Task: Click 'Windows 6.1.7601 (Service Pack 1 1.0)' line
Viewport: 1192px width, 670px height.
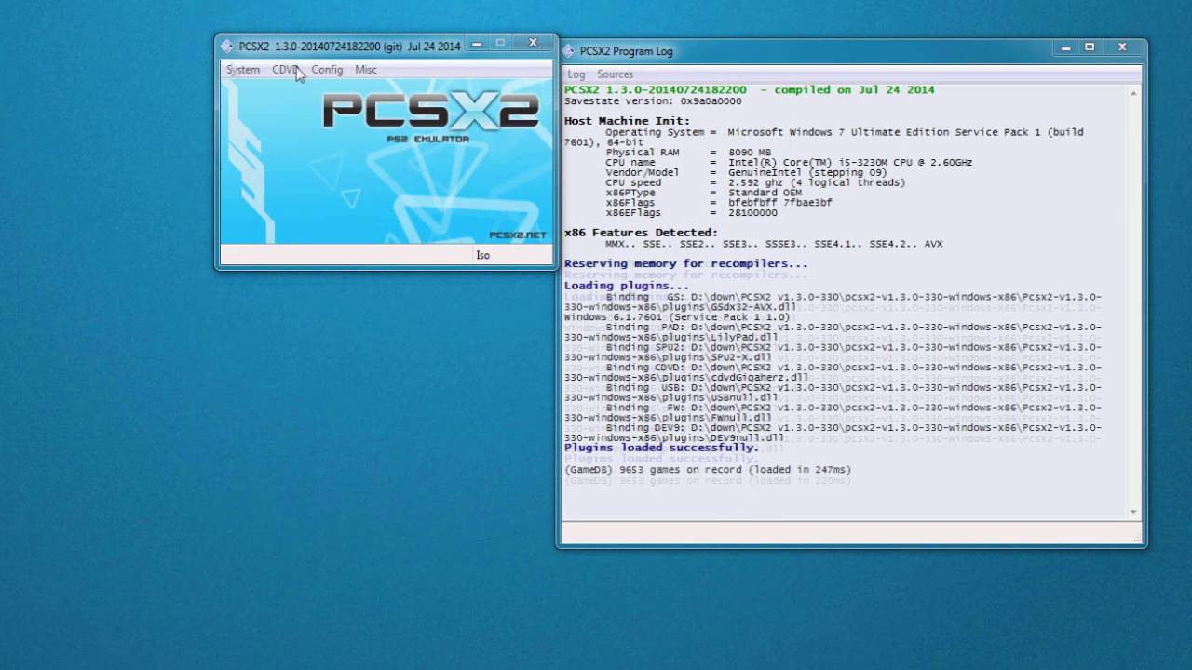Action: tap(677, 317)
